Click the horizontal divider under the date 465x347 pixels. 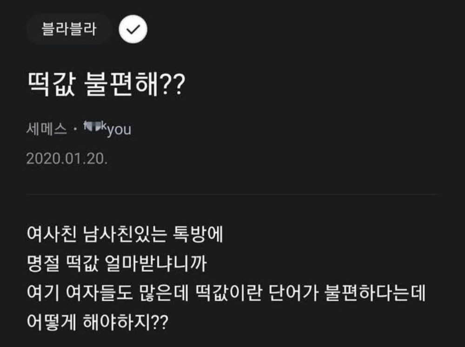point(232,194)
